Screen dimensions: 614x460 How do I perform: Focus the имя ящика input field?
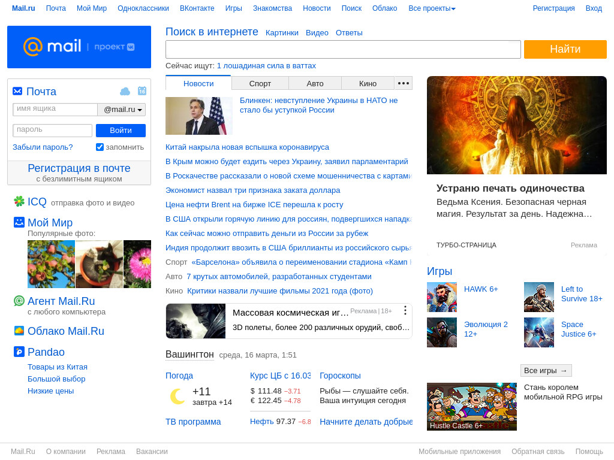(55, 110)
